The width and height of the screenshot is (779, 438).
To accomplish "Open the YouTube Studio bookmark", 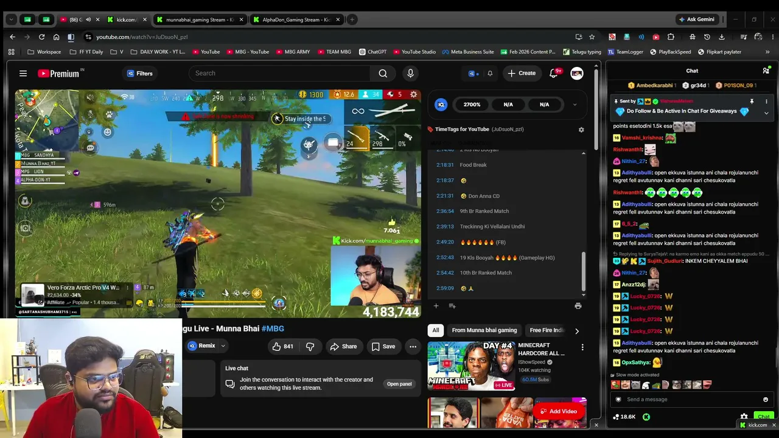I will coord(414,52).
